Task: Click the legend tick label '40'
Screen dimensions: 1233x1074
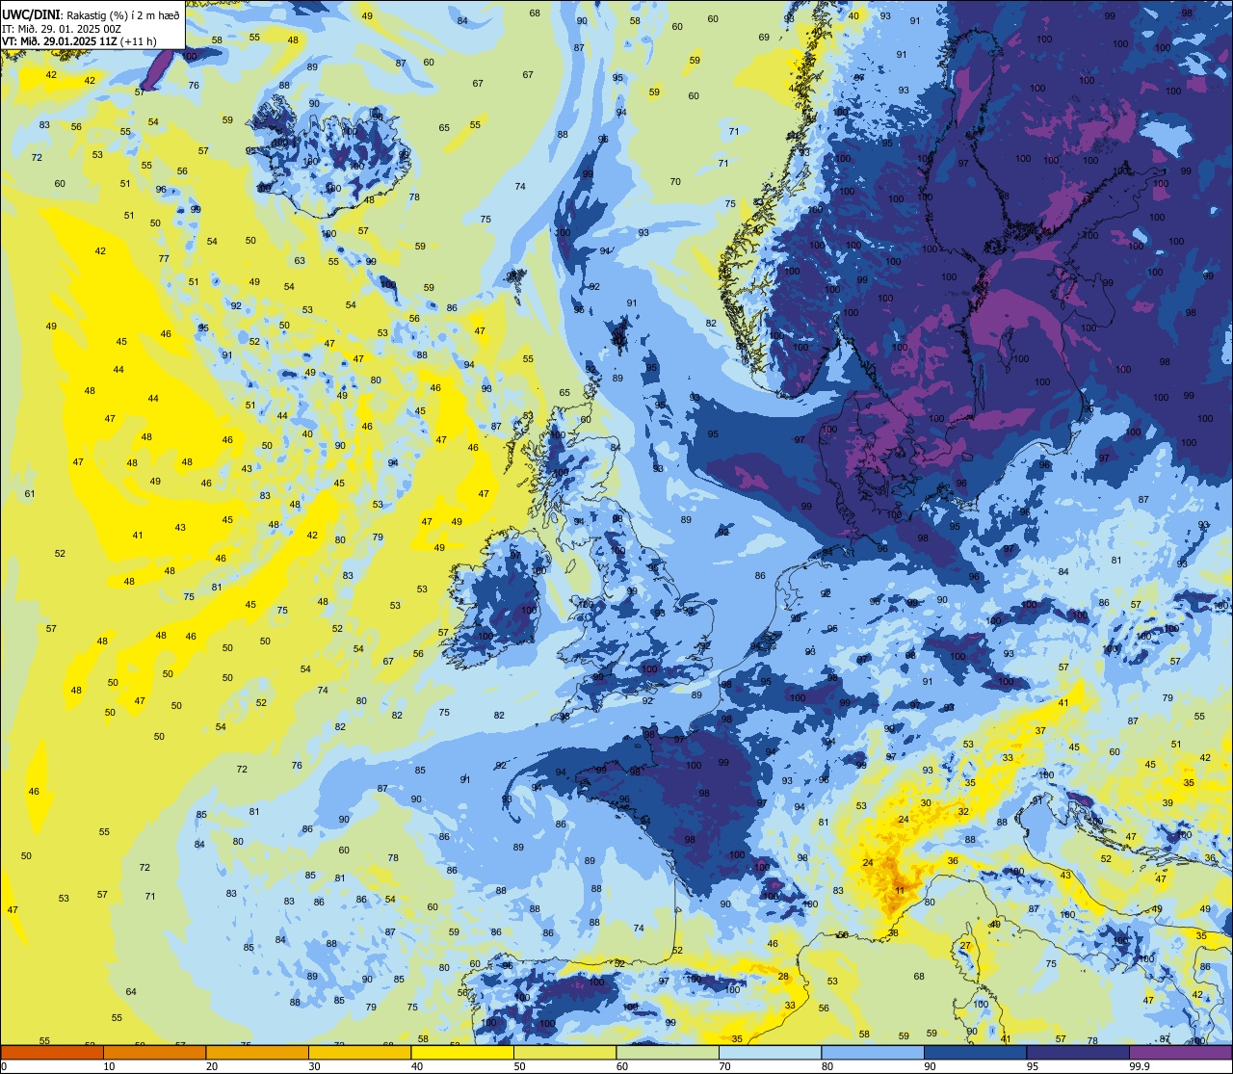Action: (417, 1066)
